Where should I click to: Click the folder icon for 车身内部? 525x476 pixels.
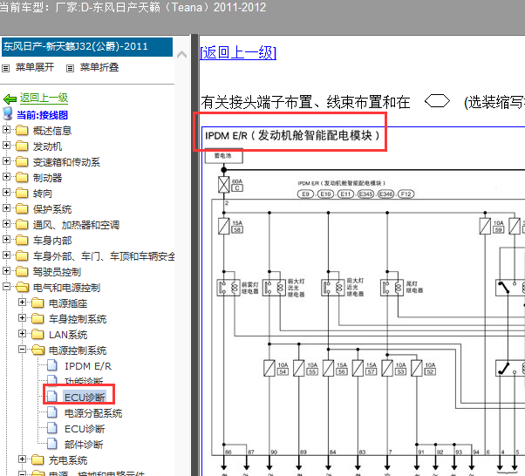[x=22, y=240]
